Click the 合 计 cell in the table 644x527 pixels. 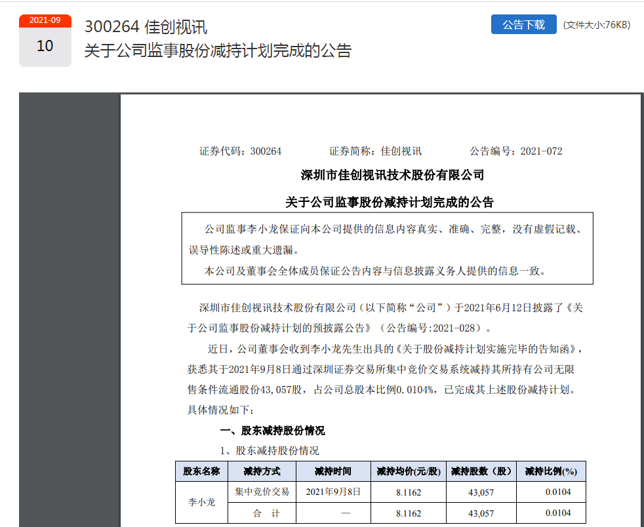pyautogui.click(x=262, y=513)
